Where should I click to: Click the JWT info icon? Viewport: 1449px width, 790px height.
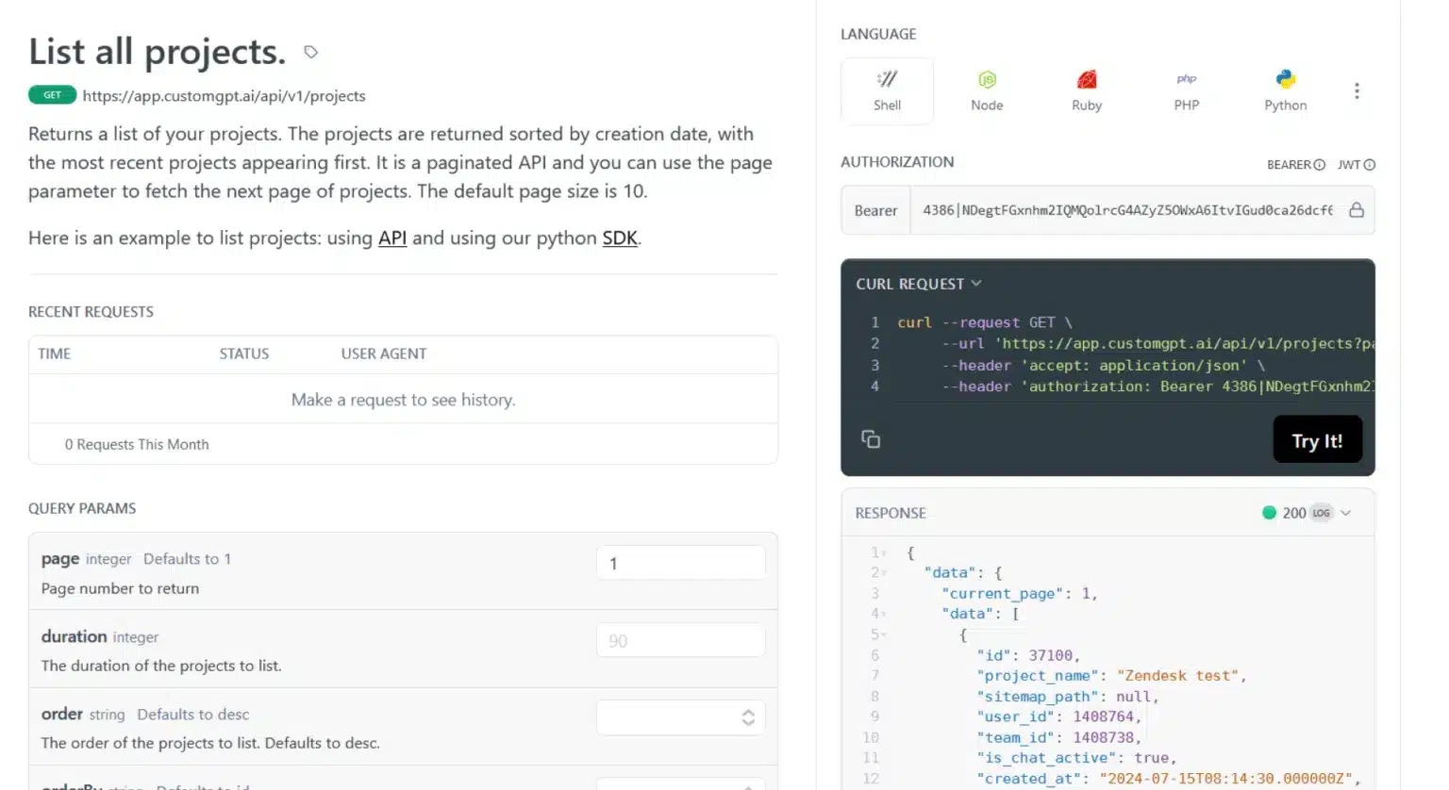(x=1370, y=165)
